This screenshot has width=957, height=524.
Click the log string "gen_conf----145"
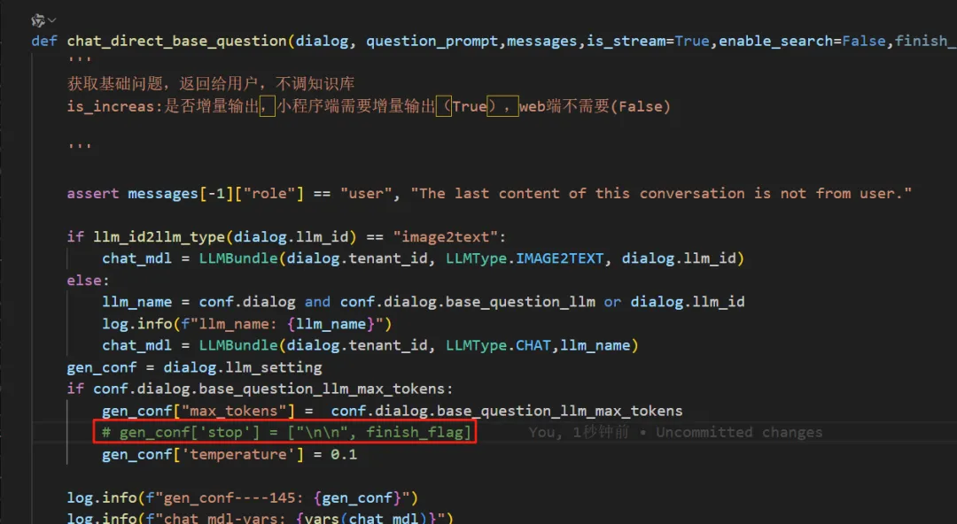click(x=283, y=498)
